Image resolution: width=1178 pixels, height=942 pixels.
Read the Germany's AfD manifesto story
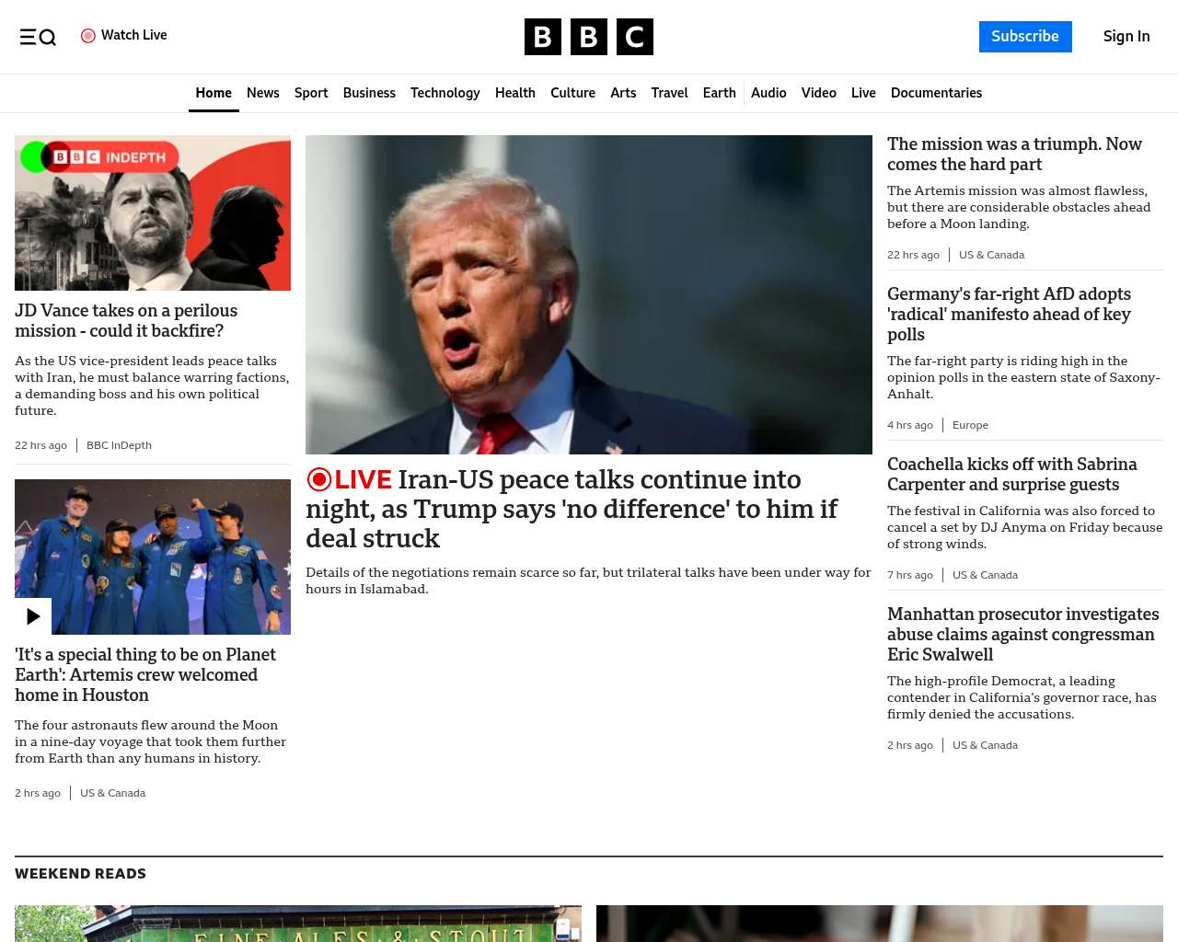[1009, 314]
